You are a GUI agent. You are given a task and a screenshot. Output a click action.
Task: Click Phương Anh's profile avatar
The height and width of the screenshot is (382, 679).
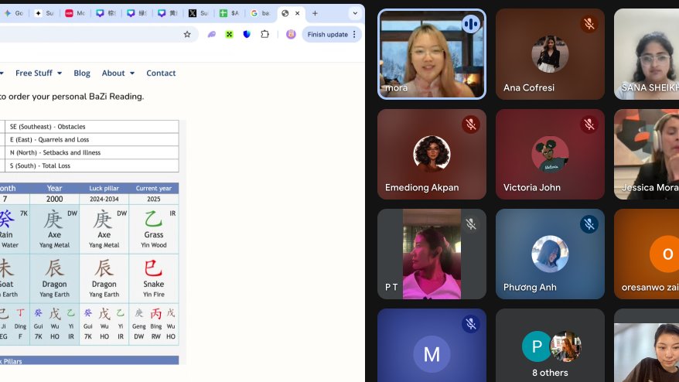coord(550,254)
